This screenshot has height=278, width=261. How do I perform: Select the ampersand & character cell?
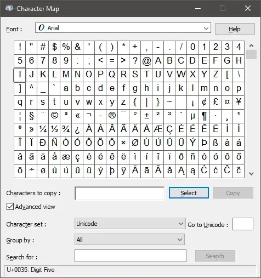(x=77, y=47)
